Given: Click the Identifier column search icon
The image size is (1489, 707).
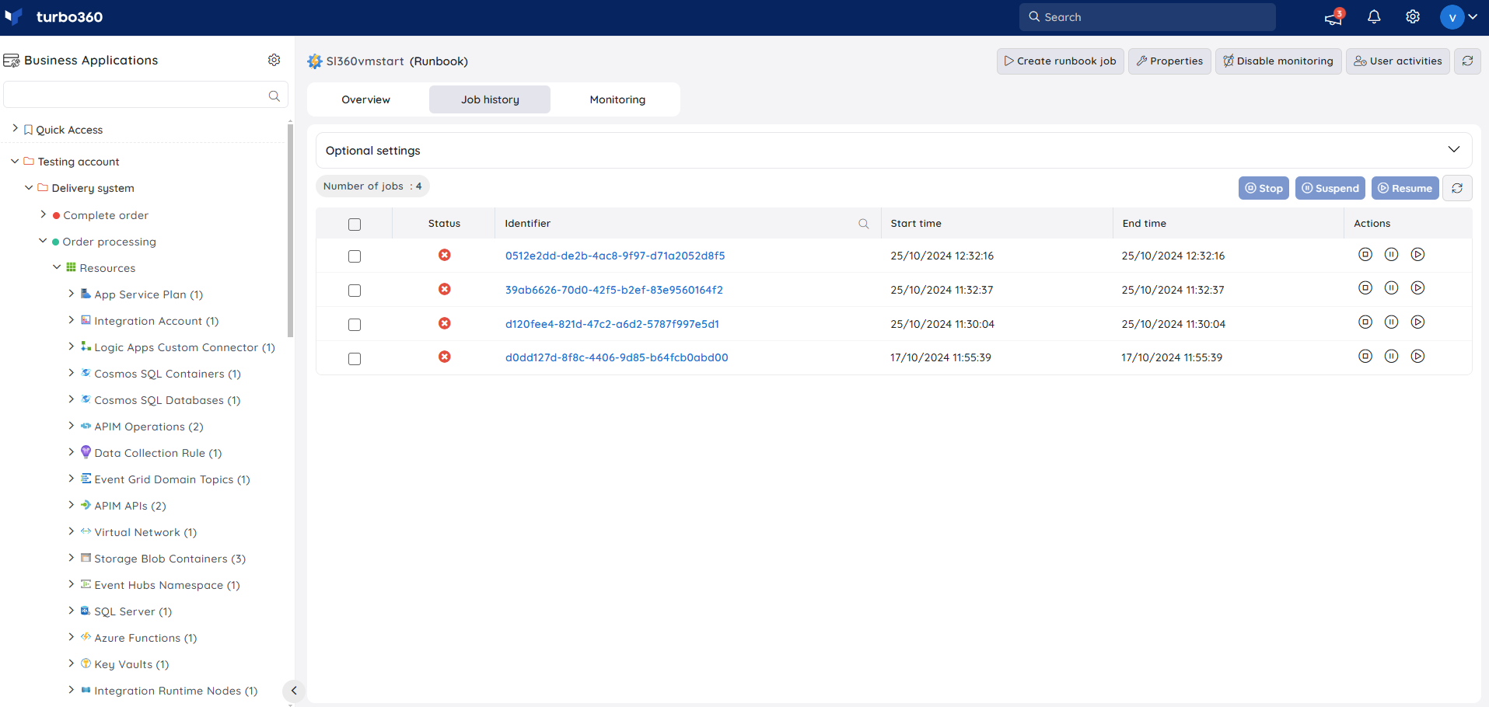Looking at the screenshot, I should pyautogui.click(x=863, y=224).
